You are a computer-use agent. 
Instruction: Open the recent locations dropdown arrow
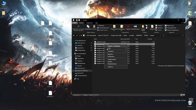(x=79, y=35)
